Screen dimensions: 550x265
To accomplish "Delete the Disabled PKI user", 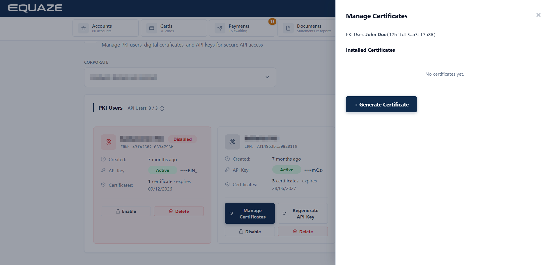I will click(x=179, y=211).
